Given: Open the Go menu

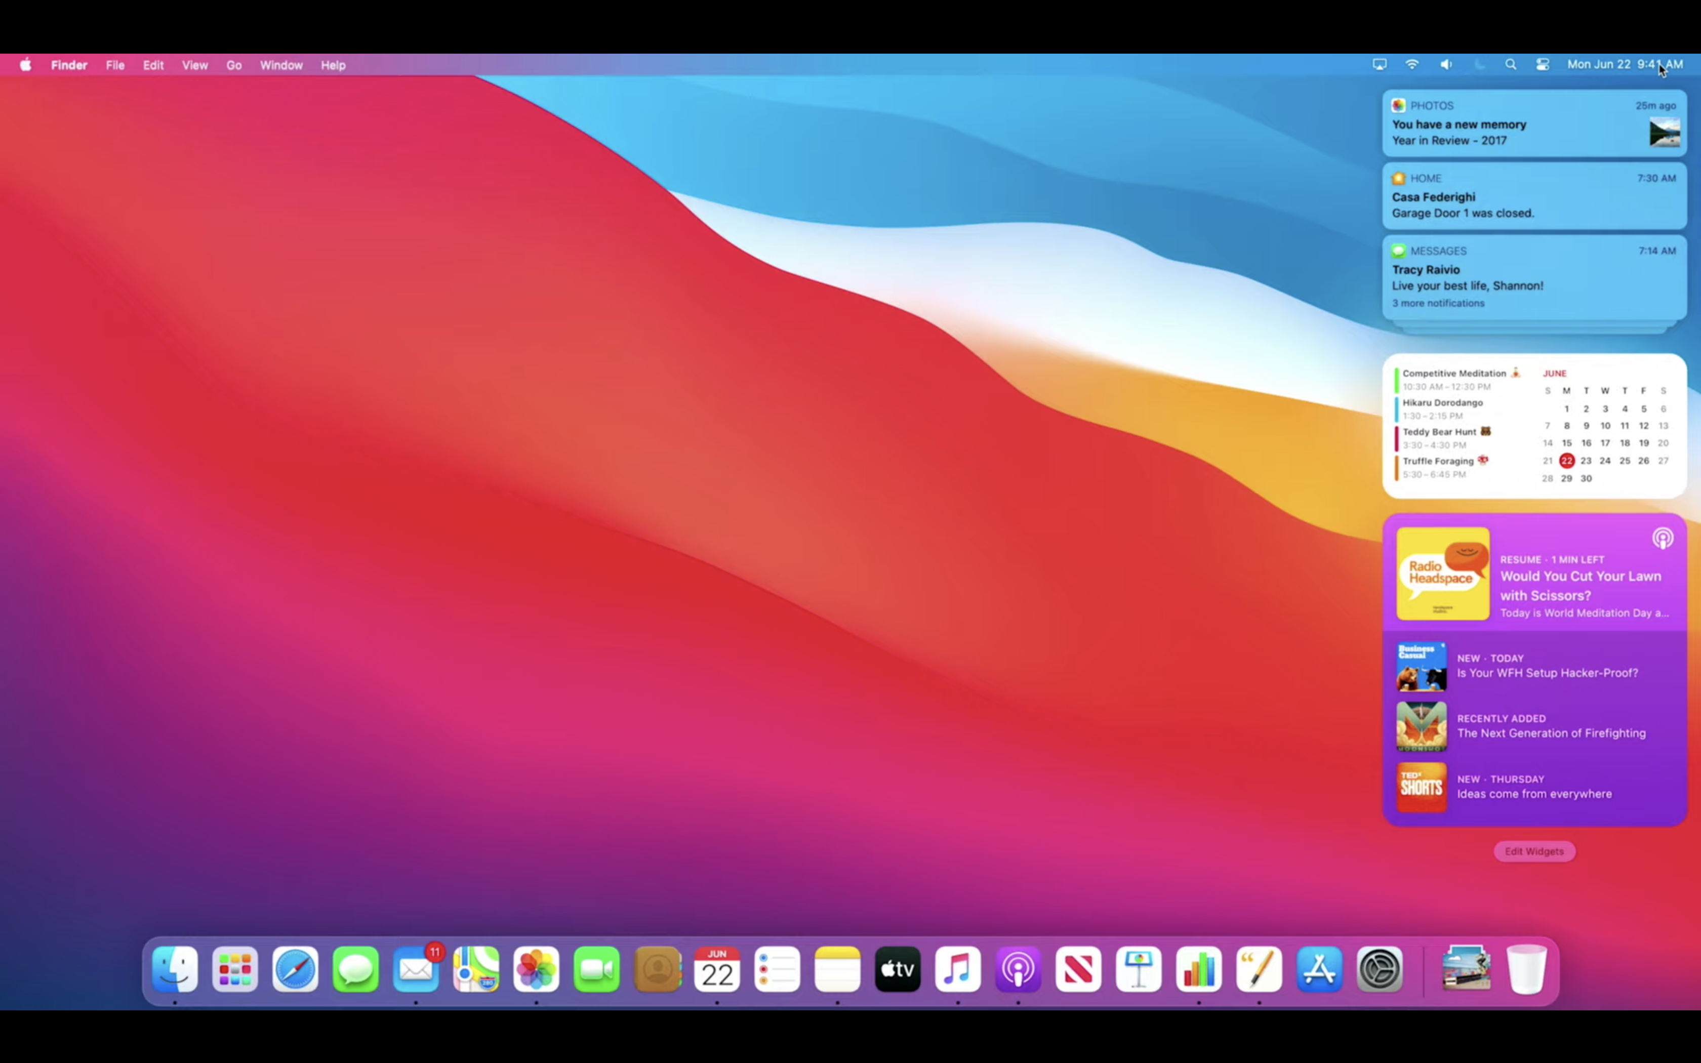Looking at the screenshot, I should 234,65.
